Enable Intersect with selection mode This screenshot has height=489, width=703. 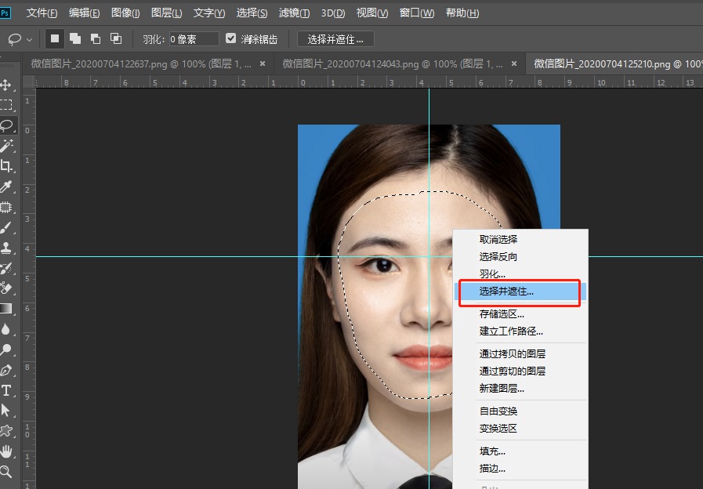click(116, 38)
